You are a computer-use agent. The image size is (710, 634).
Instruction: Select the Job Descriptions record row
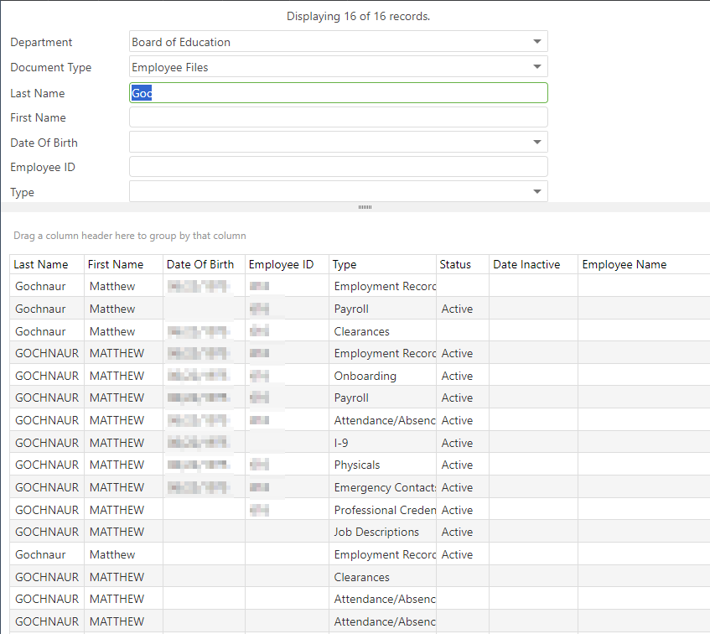pos(376,532)
